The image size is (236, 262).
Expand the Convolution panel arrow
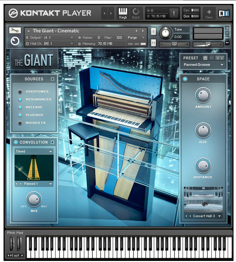pyautogui.click(x=53, y=142)
